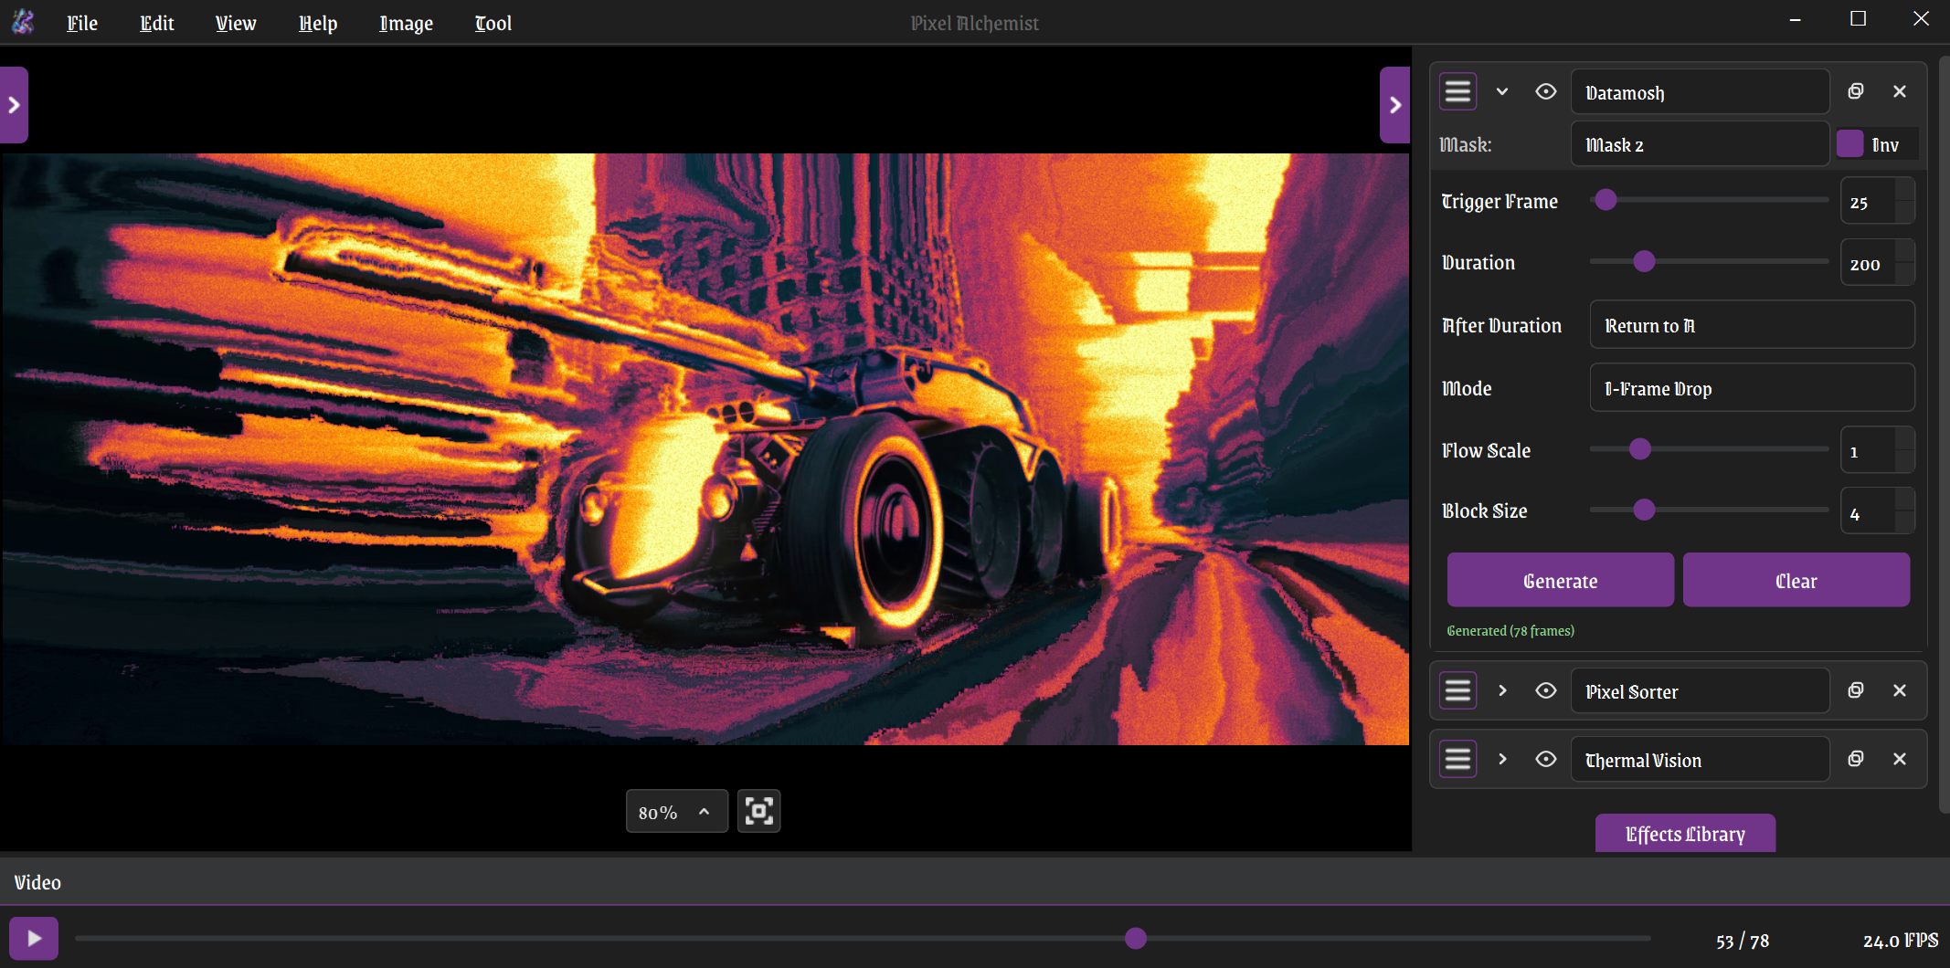Duplicate the Pixel Sorter effect

click(1856, 690)
